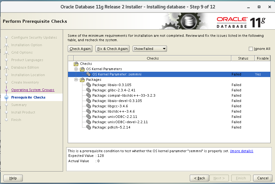The height and width of the screenshot is (184, 275).
Task: Click gear icon beside glibc-2.3.4-2.41 package
Action: 89,90
